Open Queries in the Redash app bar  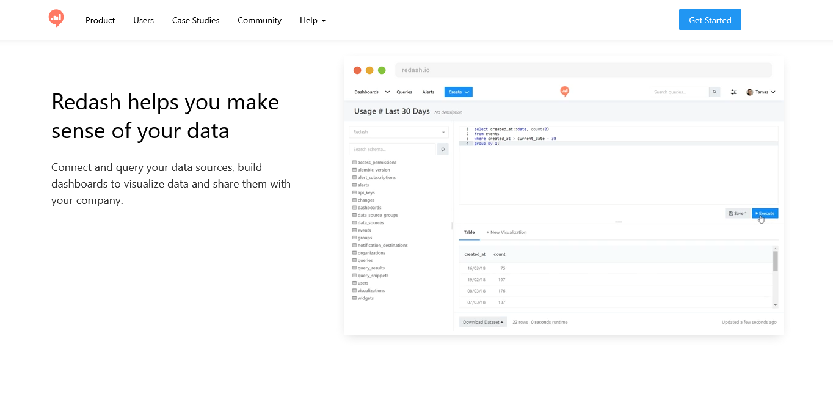404,92
